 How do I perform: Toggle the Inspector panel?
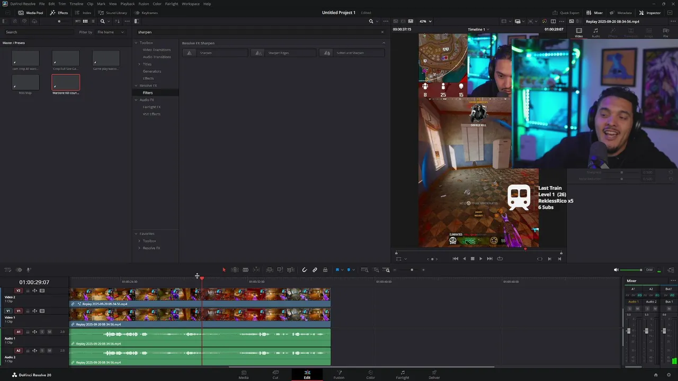coord(649,13)
